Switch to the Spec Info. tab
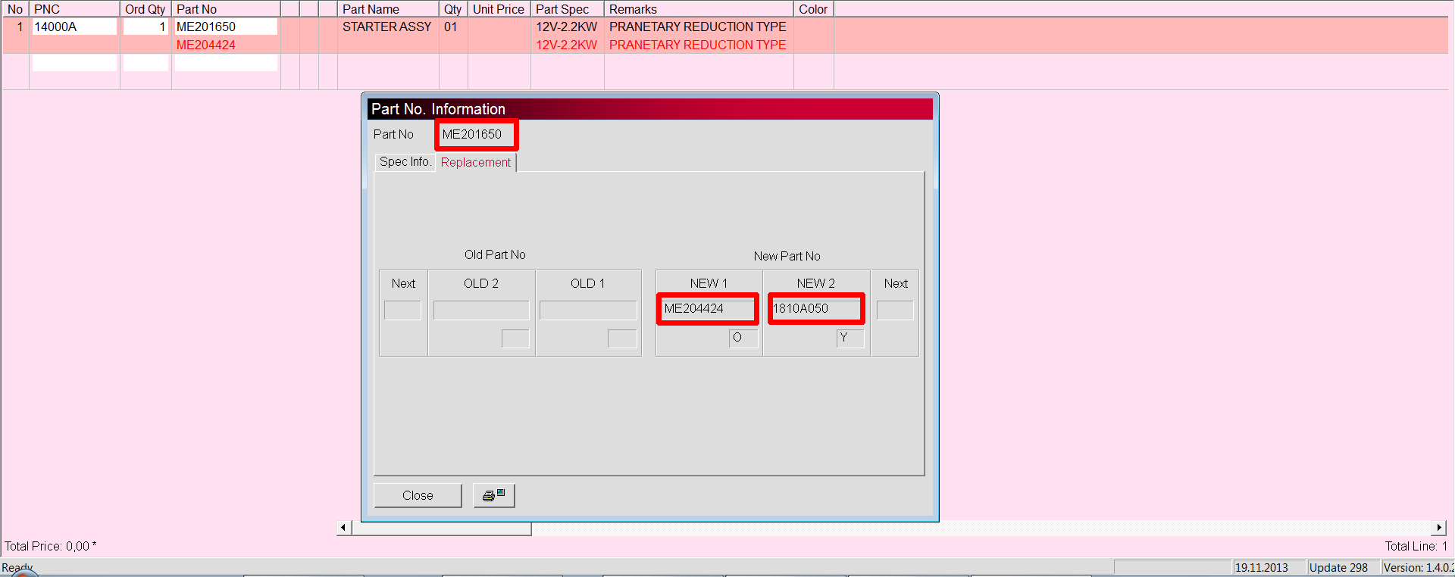Screen dimensions: 1455x577 coord(405,162)
